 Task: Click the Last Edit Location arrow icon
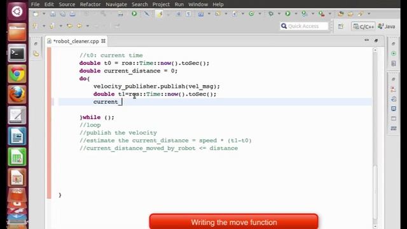point(69,26)
